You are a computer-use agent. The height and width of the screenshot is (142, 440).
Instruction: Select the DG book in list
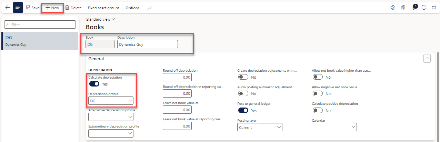tap(40, 41)
